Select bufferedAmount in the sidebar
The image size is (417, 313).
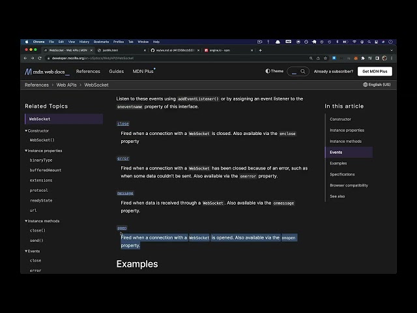click(45, 170)
